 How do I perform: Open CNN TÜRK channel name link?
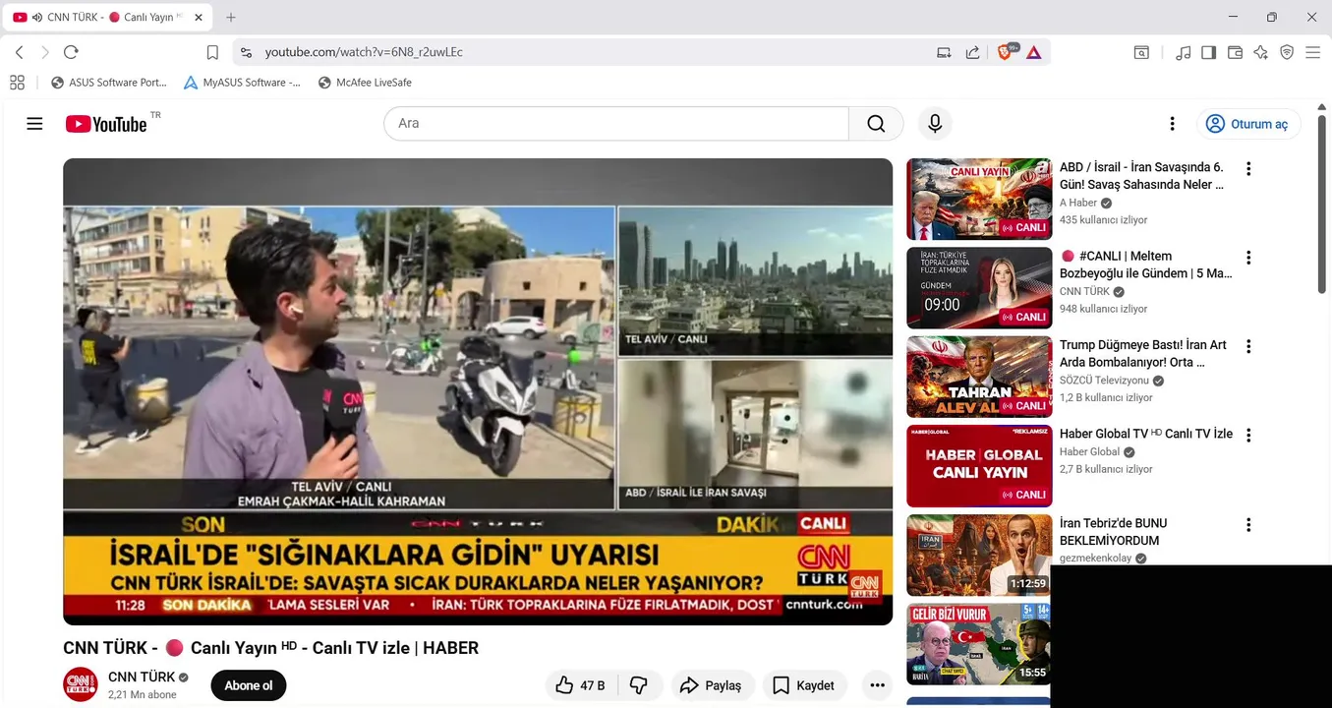point(142,677)
